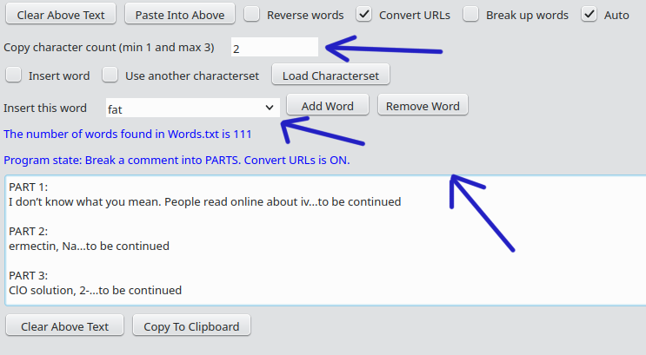This screenshot has width=646, height=355.
Task: Click the Remove Word button
Action: coord(423,106)
